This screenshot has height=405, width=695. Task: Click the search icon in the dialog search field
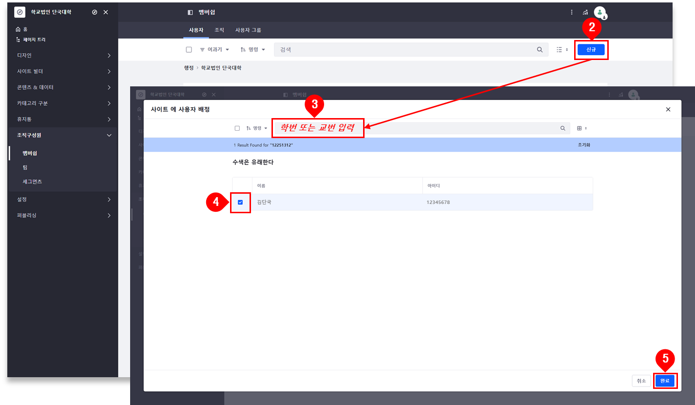563,128
